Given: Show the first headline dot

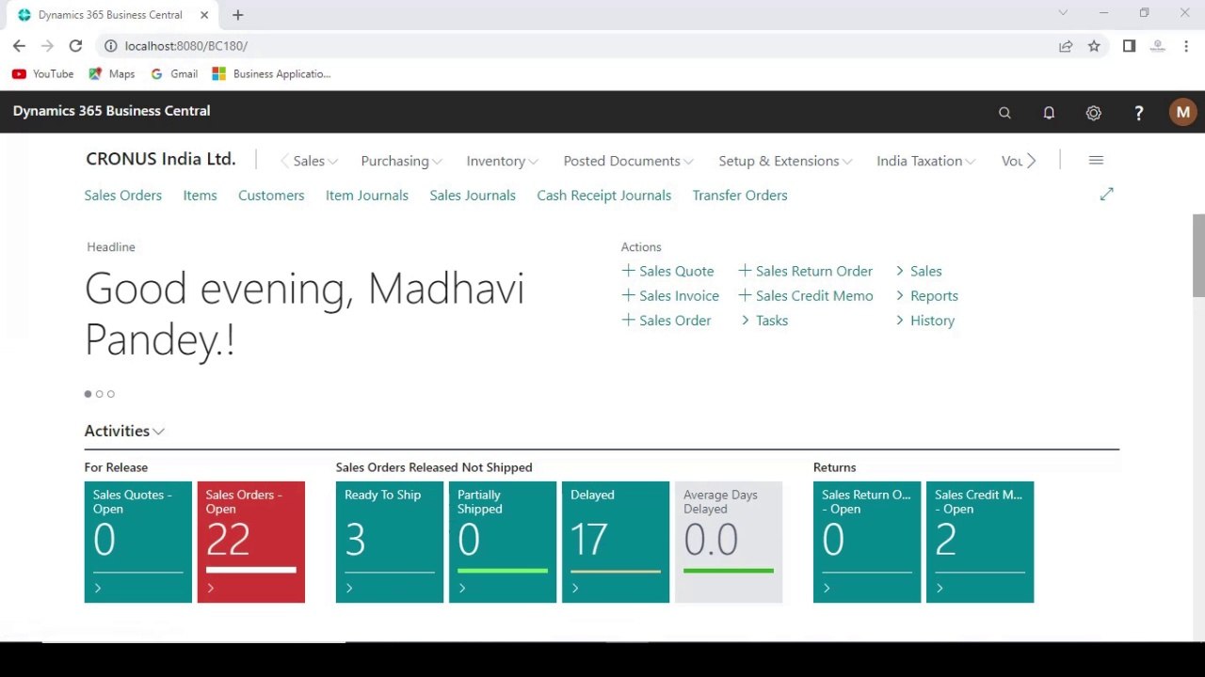Looking at the screenshot, I should pyautogui.click(x=88, y=394).
